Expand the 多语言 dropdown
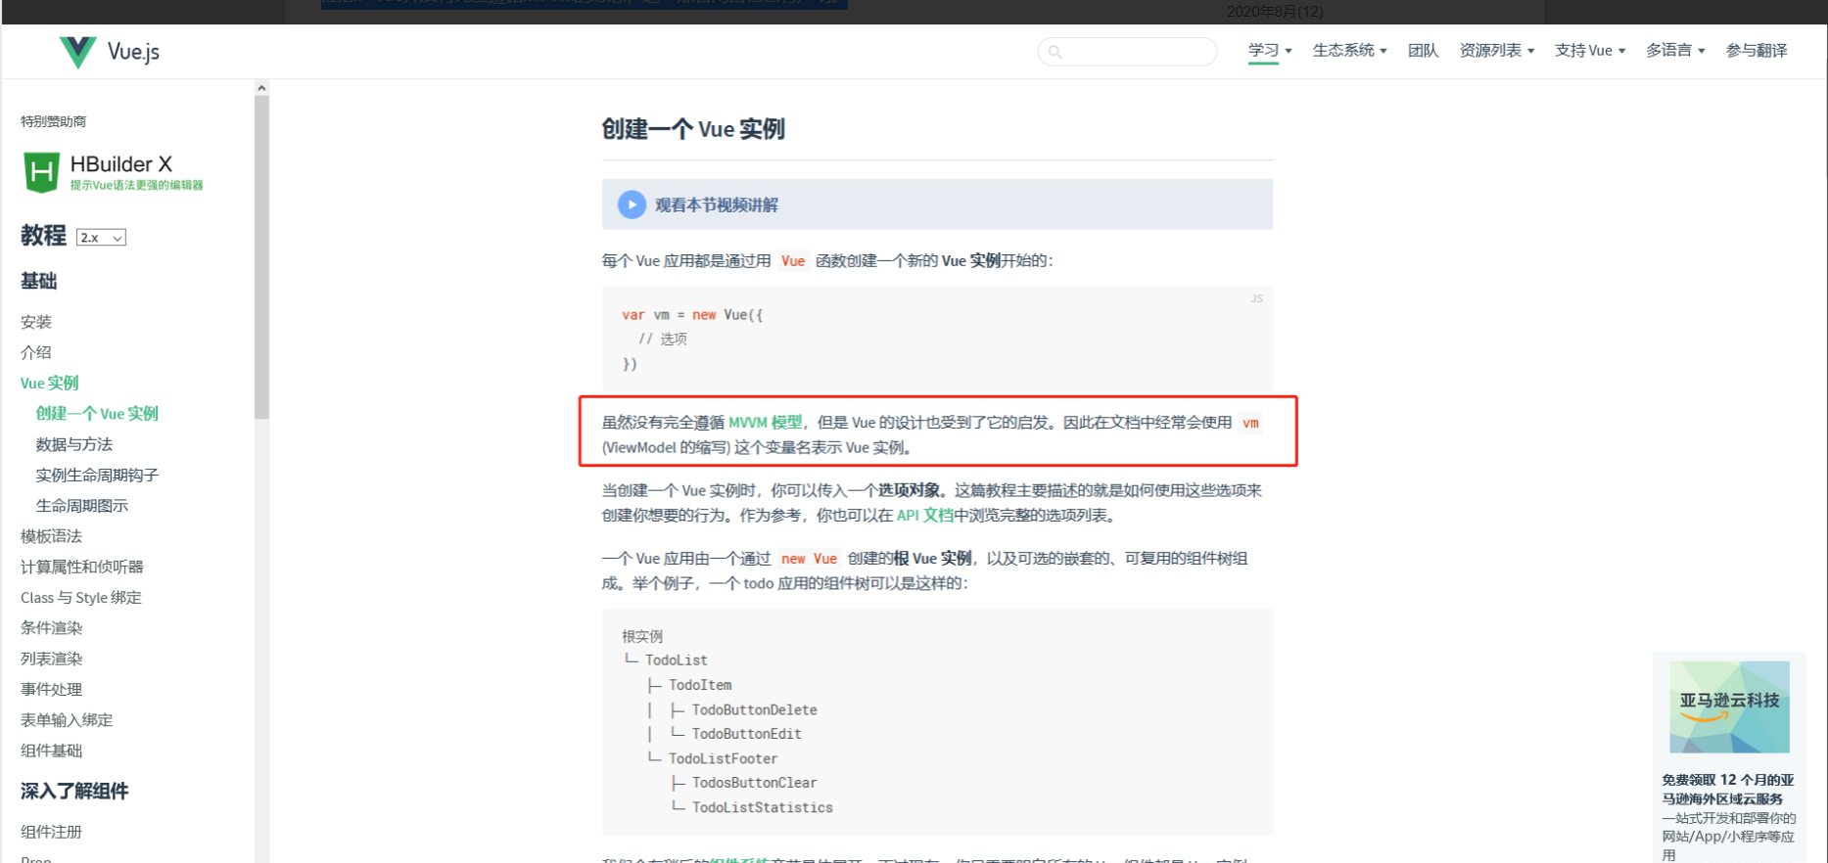The height and width of the screenshot is (863, 1828). [1675, 51]
